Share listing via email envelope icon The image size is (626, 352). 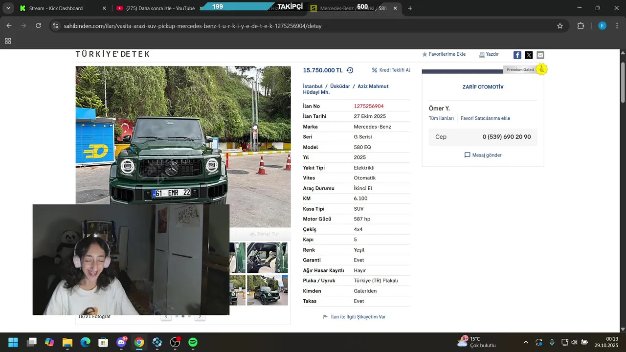540,55
